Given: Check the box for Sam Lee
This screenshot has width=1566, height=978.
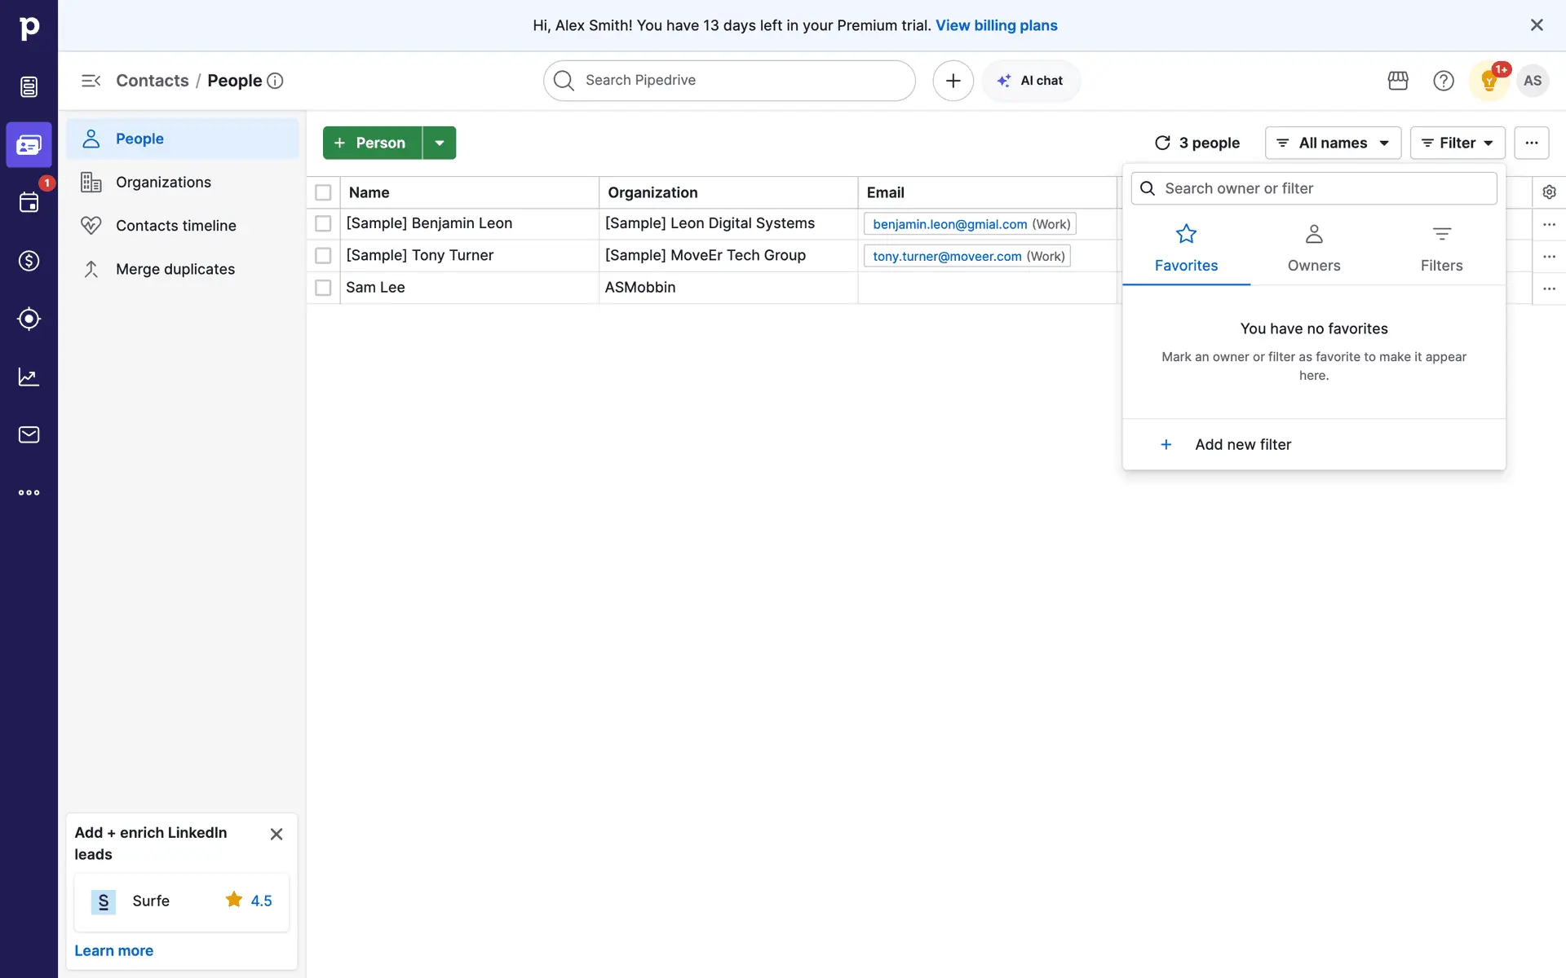Looking at the screenshot, I should pyautogui.click(x=323, y=288).
